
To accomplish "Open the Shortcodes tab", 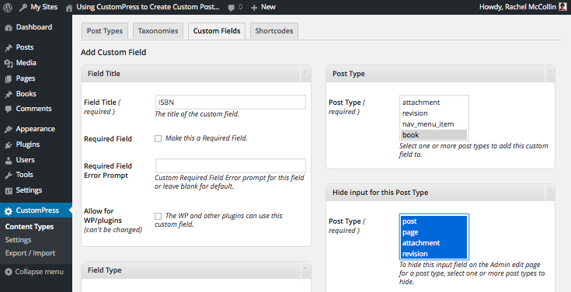I will coord(274,31).
